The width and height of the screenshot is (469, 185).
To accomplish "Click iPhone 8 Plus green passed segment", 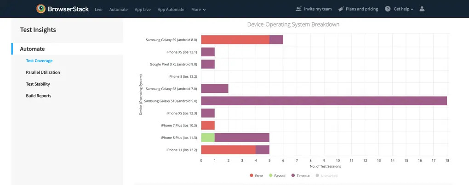I will [208, 138].
